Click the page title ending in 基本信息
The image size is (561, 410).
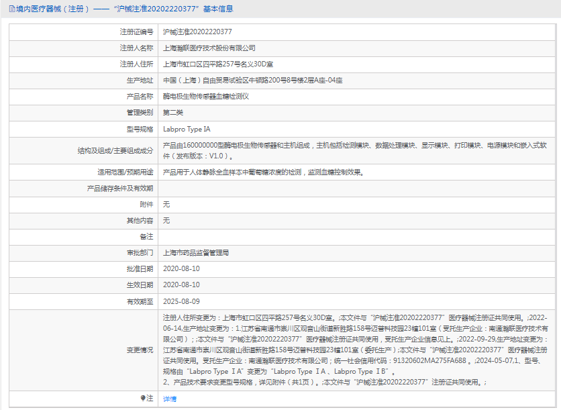(125, 9)
